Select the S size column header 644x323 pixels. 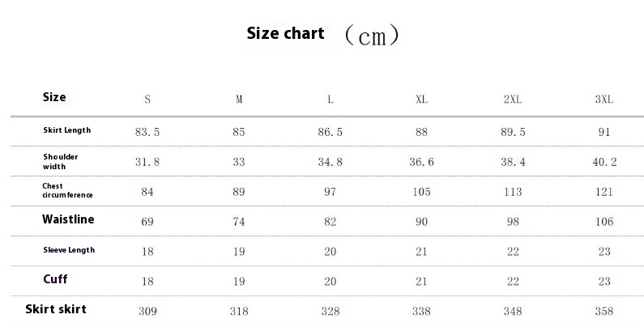[x=147, y=100]
